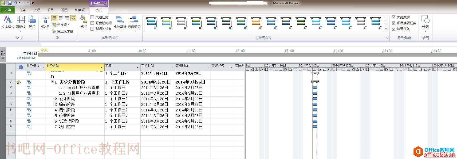Click the Project application icon in title bar
The image size is (457, 159).
[x=3, y=3]
